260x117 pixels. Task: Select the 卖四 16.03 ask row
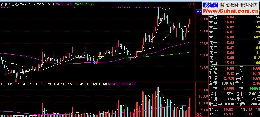point(234,22)
